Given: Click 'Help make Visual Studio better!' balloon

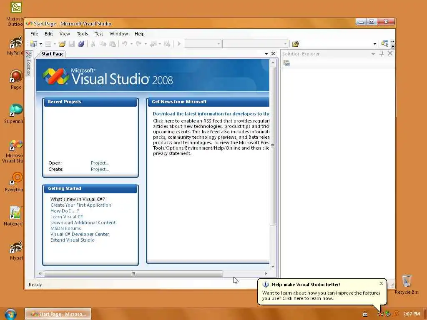Looking at the screenshot, I should pyautogui.click(x=322, y=292).
